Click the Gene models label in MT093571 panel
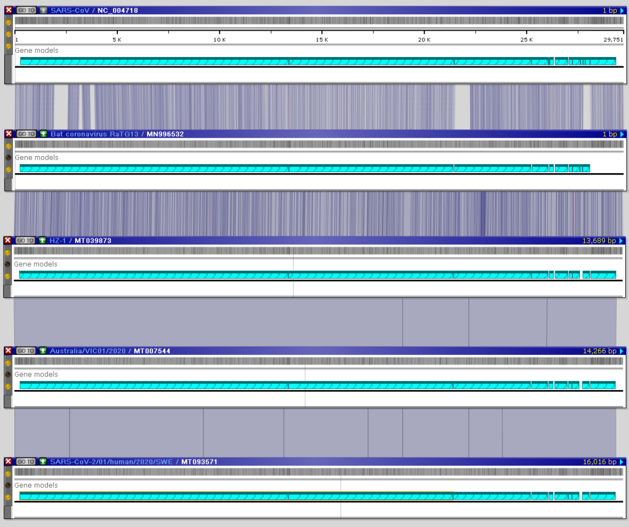 pyautogui.click(x=36, y=485)
